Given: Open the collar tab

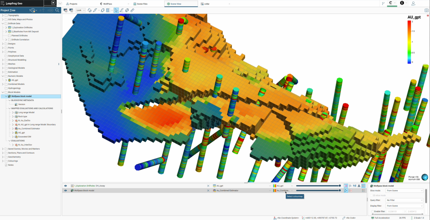Looking at the screenshot, I should coord(206,4).
